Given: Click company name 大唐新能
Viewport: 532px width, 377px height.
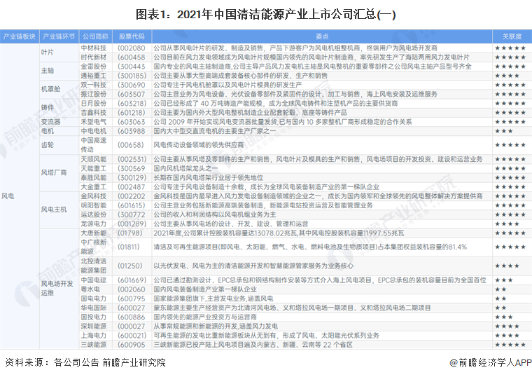Looking at the screenshot, I should coord(93,233).
